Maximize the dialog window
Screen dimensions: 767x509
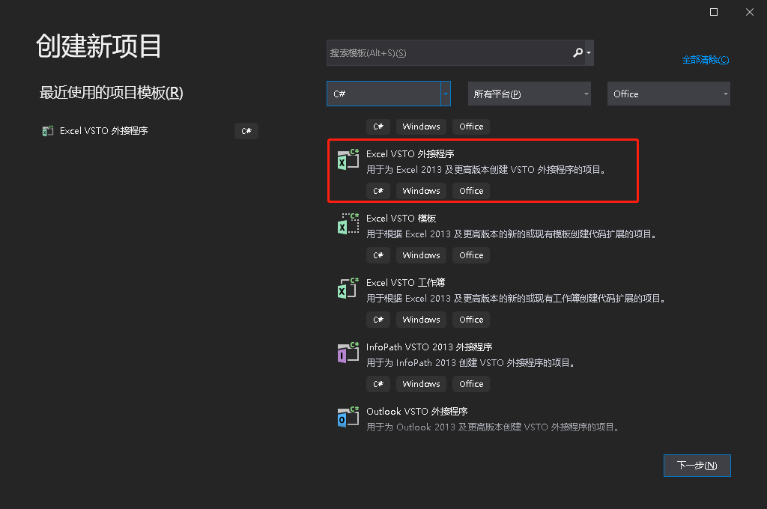coord(714,12)
